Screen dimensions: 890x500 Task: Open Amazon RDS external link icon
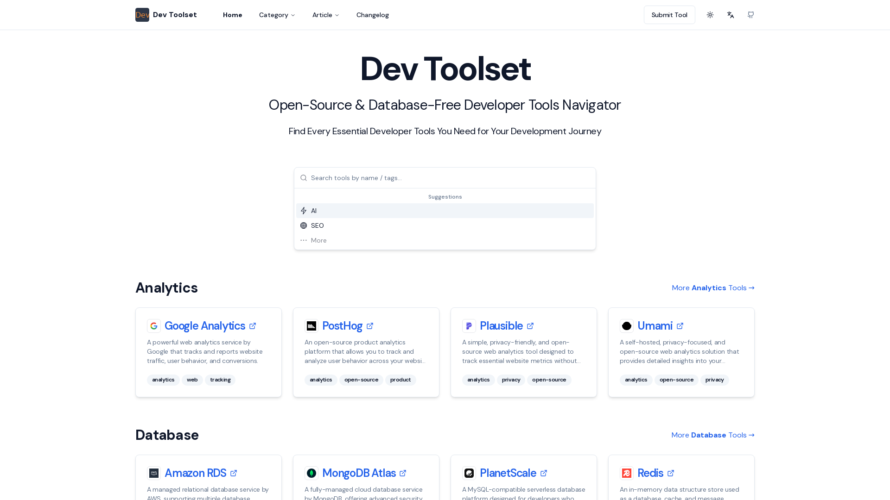coord(234,473)
